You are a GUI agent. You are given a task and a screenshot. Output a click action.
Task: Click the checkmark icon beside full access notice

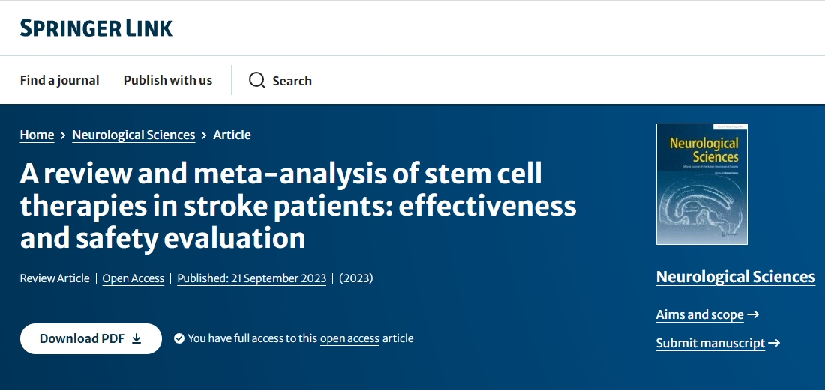click(179, 338)
